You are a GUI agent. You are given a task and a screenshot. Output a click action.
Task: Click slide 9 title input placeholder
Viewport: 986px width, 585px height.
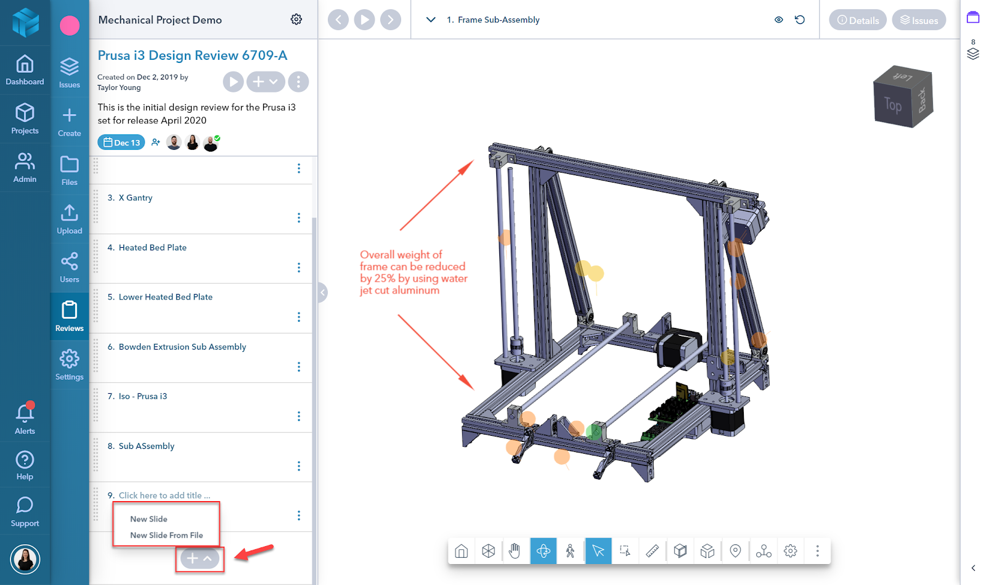(x=164, y=496)
